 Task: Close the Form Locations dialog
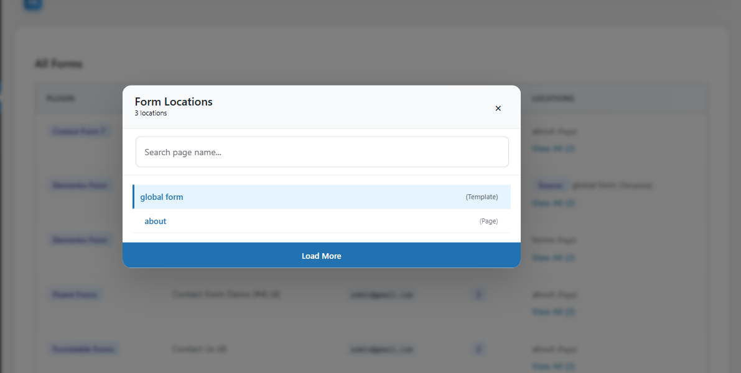498,109
